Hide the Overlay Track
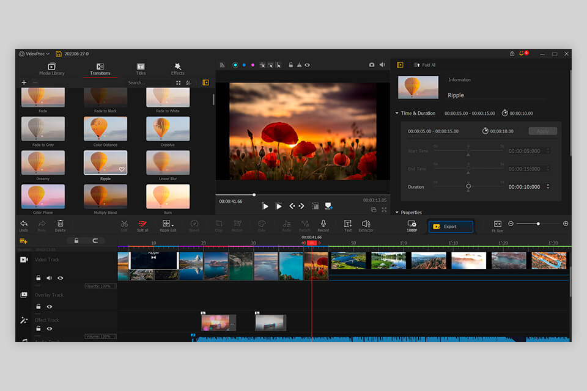Screen dimensions: 587x391 point(49,307)
